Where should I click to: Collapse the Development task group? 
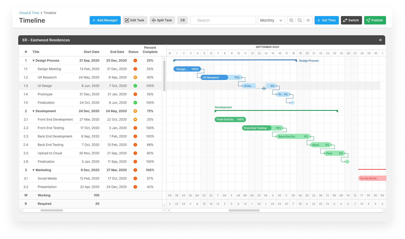tap(33, 111)
